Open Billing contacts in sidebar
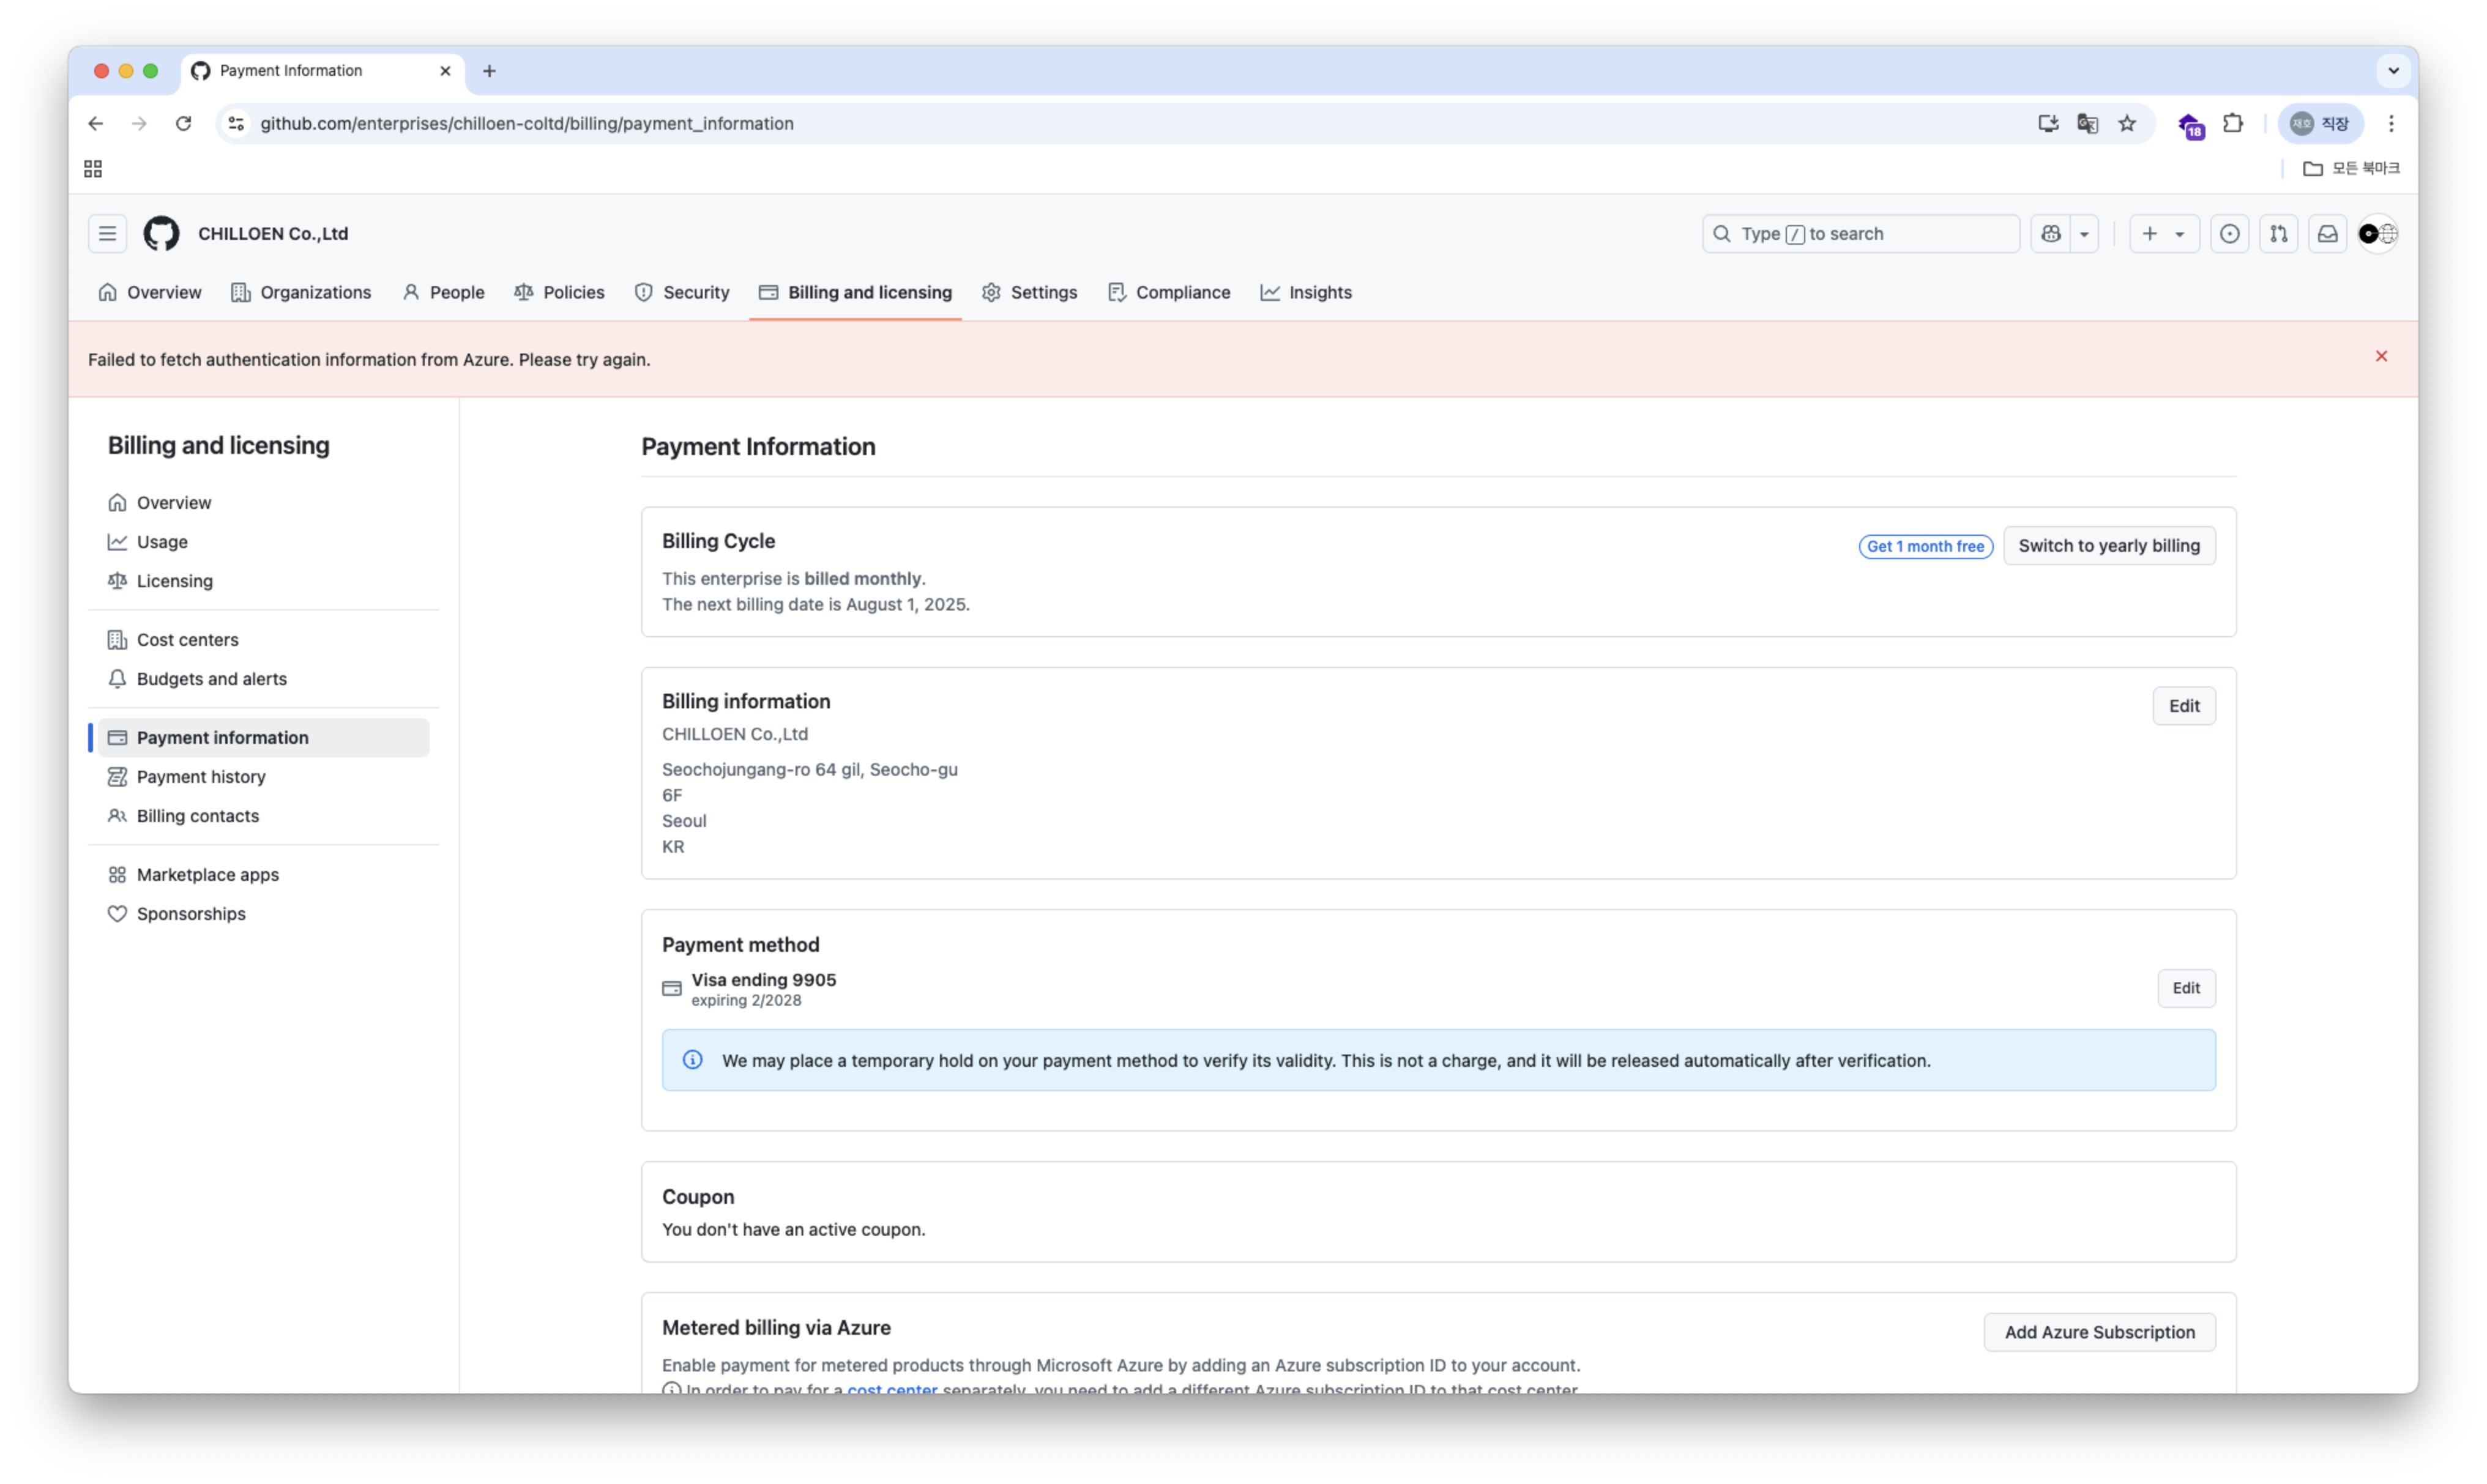The height and width of the screenshot is (1484, 2487). (x=263, y=816)
